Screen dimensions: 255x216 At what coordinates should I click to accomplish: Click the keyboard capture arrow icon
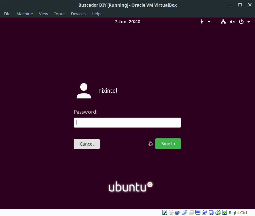(x=225, y=212)
